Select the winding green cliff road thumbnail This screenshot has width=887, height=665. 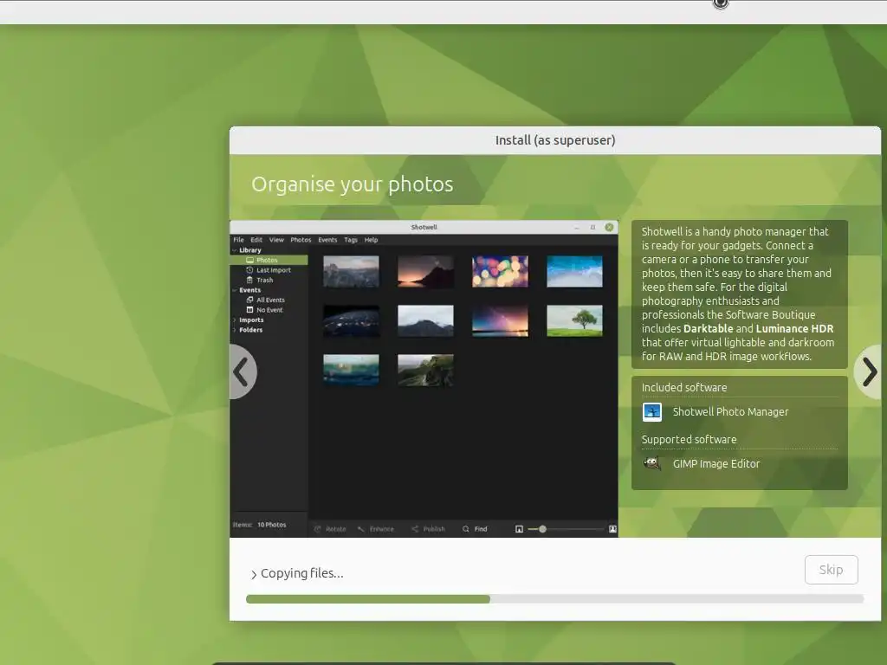click(425, 370)
